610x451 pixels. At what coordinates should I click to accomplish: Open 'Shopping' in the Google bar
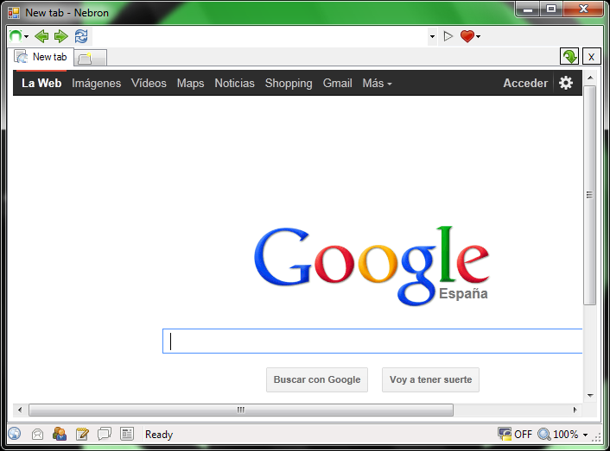click(289, 83)
